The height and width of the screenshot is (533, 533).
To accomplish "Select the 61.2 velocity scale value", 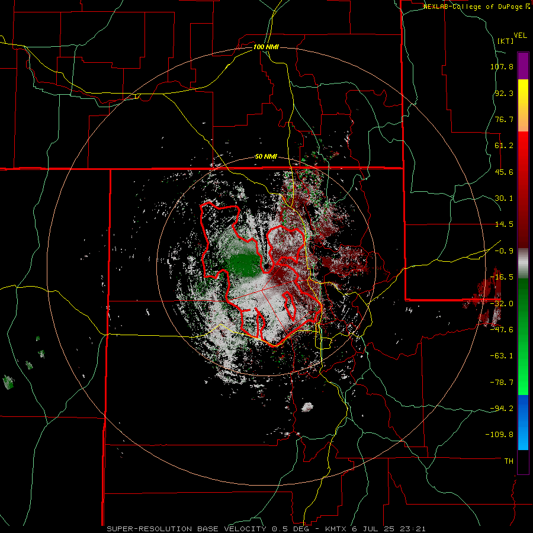I will pos(504,146).
